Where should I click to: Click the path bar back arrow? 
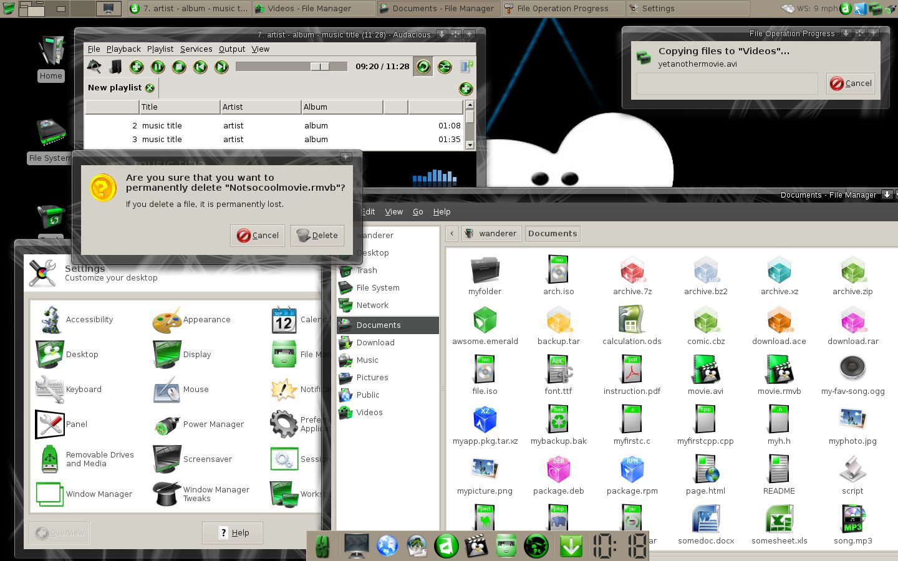click(x=452, y=234)
